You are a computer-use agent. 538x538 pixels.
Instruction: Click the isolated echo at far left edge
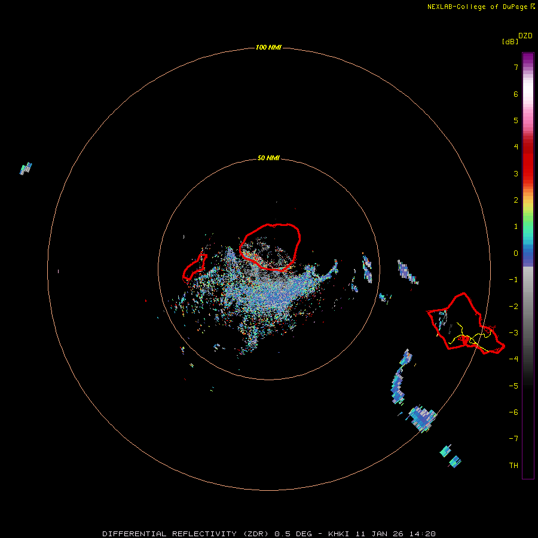click(26, 169)
